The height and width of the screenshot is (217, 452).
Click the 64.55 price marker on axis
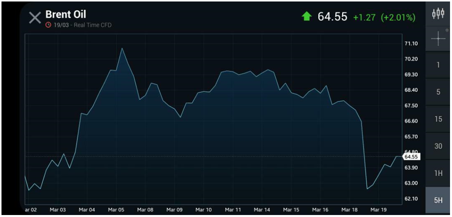point(412,156)
